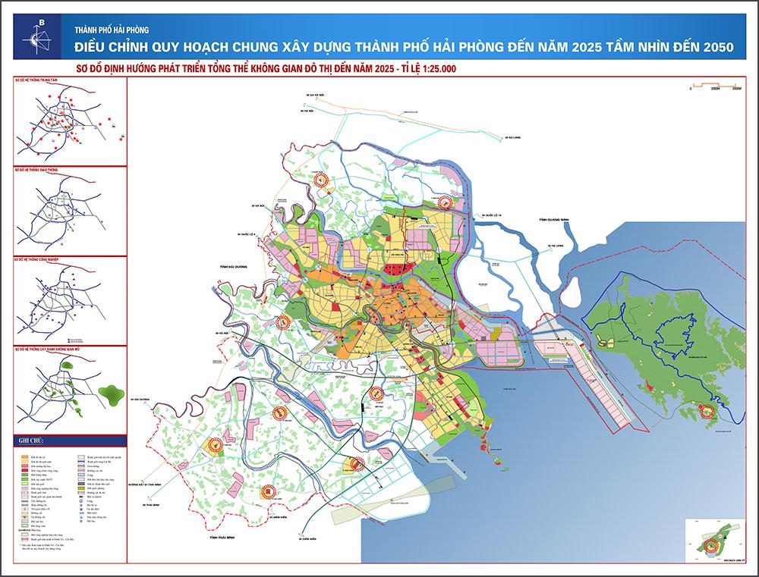Click the GHI CHÚ legend header
This screenshot has height=577, width=759.
pos(32,441)
